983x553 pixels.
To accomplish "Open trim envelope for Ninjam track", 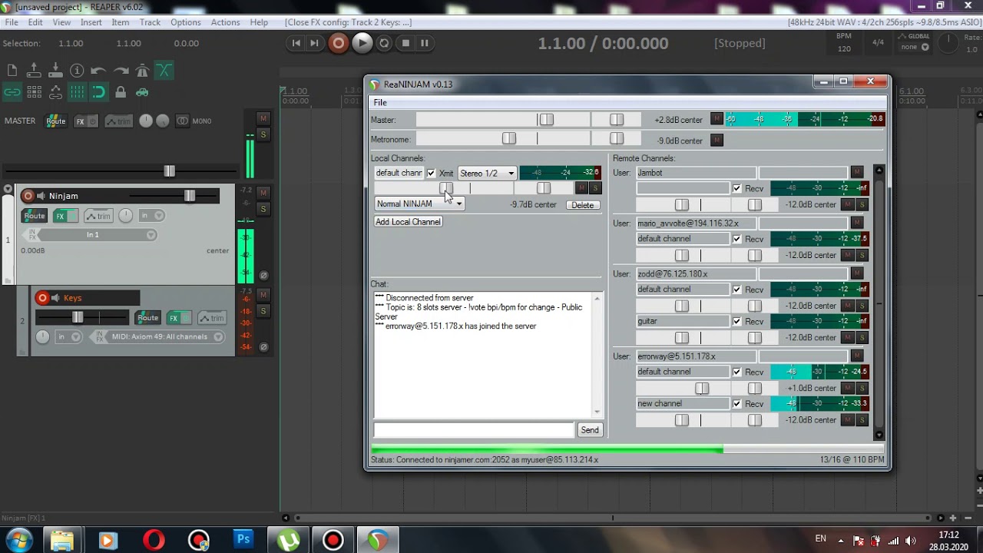I will click(x=98, y=216).
